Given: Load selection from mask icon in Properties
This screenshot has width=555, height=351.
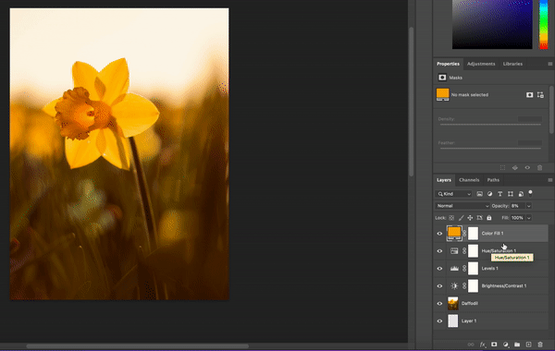Looking at the screenshot, I should 502,168.
